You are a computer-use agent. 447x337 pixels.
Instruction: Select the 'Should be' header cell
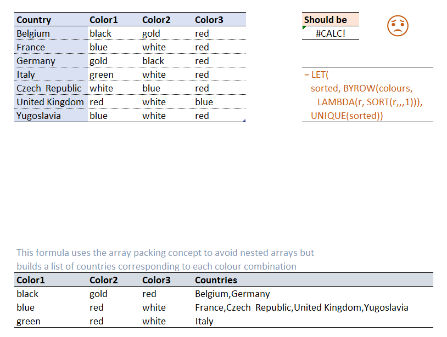pyautogui.click(x=330, y=20)
